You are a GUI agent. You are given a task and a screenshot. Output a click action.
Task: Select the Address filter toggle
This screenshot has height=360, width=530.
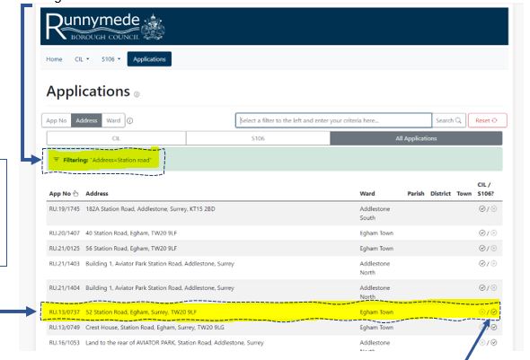86,120
